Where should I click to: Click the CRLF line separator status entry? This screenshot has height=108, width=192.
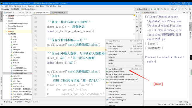165,104
